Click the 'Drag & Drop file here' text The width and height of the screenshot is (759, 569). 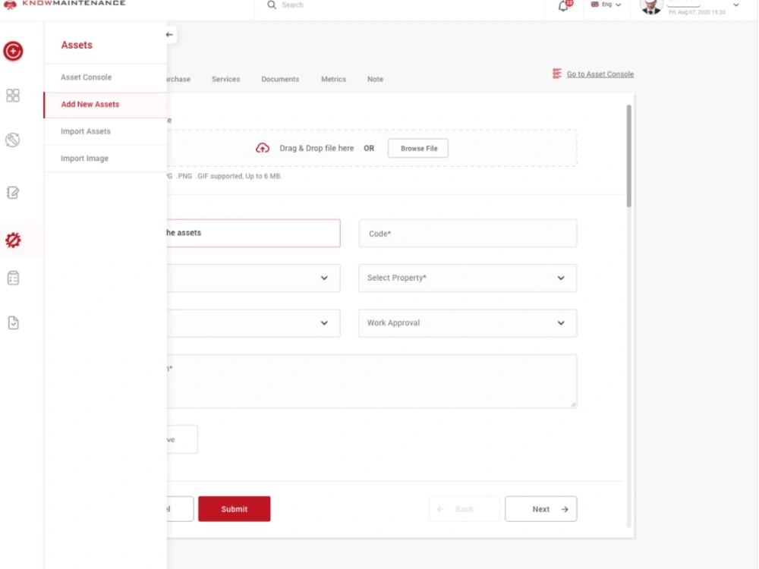coord(317,148)
